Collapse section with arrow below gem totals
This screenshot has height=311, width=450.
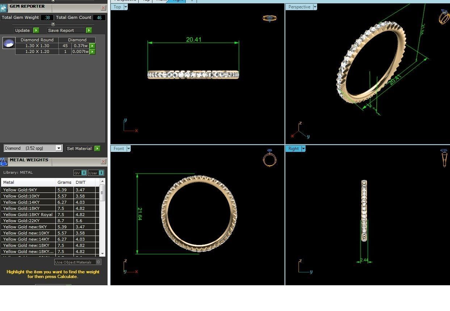pos(53,24)
